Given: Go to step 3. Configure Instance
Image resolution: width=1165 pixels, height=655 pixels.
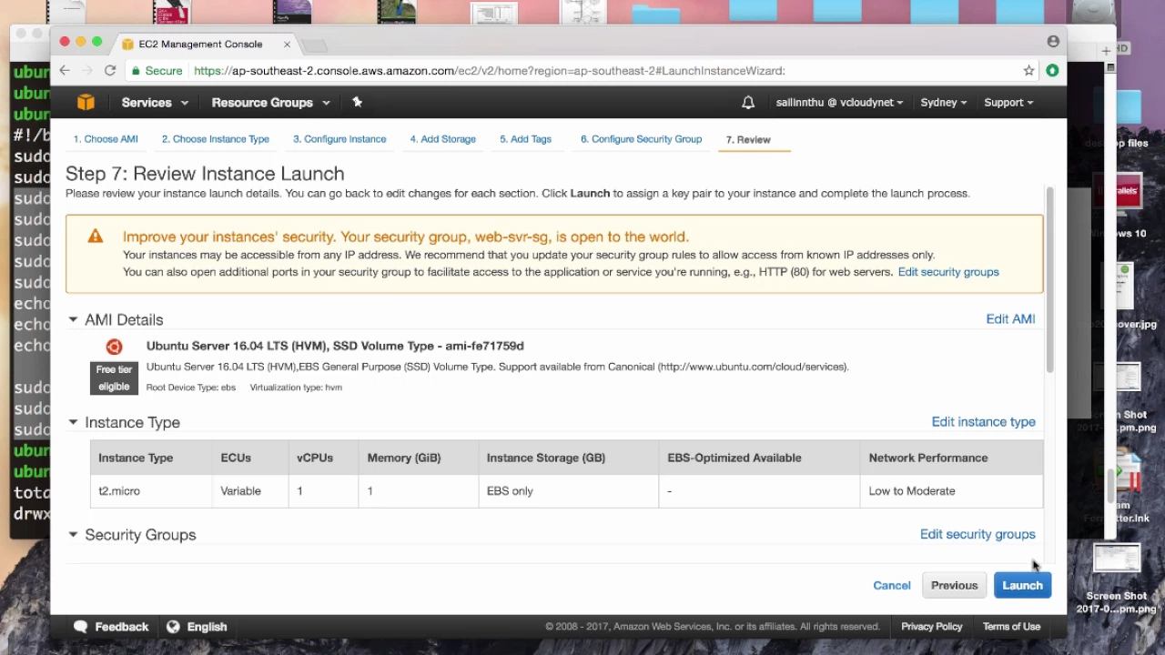Looking at the screenshot, I should 339,139.
